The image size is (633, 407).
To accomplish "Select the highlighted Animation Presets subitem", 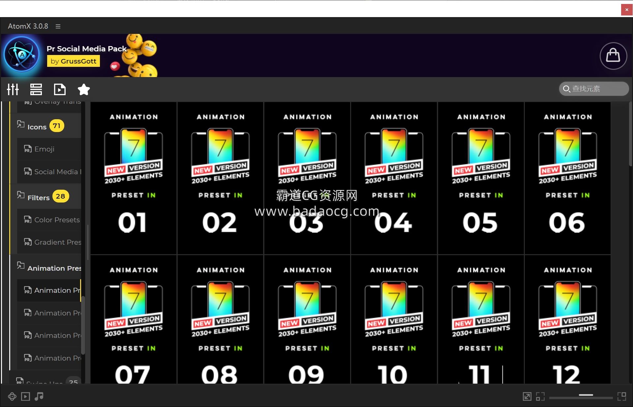I will click(49, 290).
